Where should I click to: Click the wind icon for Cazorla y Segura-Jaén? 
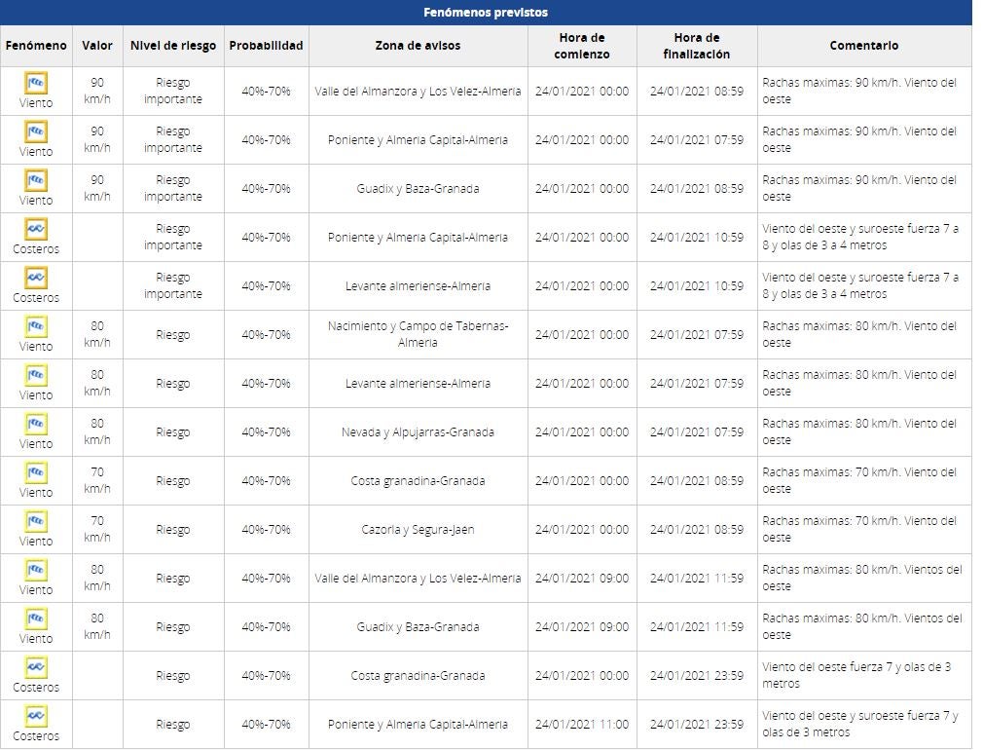tap(36, 522)
